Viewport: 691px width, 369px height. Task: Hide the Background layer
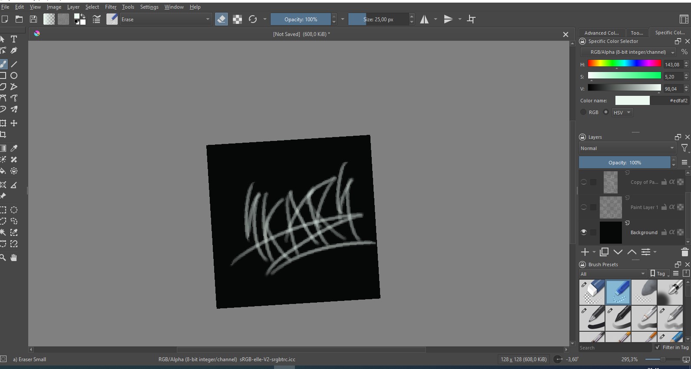pos(584,232)
